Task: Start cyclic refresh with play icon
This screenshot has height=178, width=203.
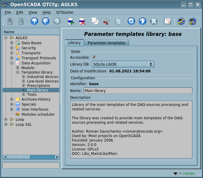Action: tap(142, 21)
